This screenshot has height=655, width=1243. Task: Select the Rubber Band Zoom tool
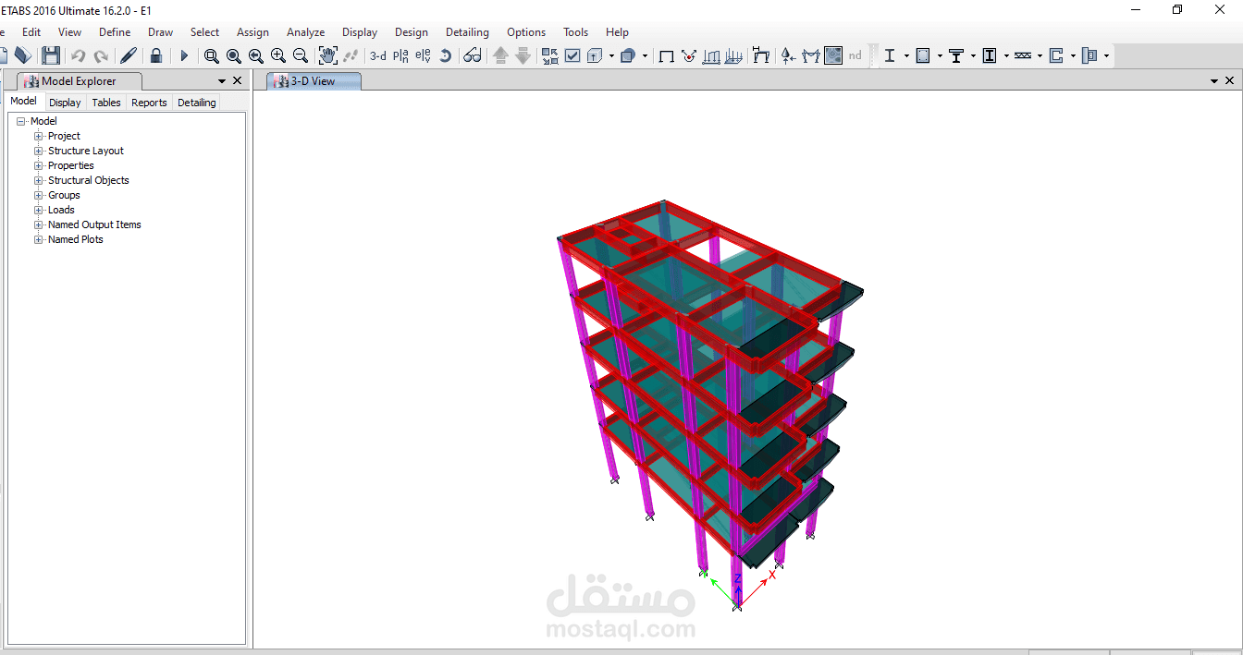pos(211,55)
